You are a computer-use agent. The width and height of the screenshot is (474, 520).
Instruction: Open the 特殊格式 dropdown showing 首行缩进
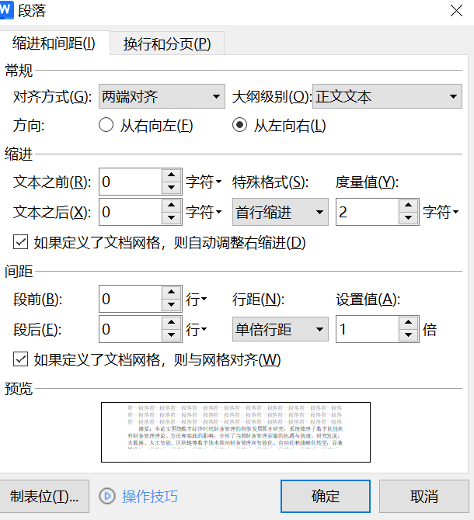(x=281, y=212)
